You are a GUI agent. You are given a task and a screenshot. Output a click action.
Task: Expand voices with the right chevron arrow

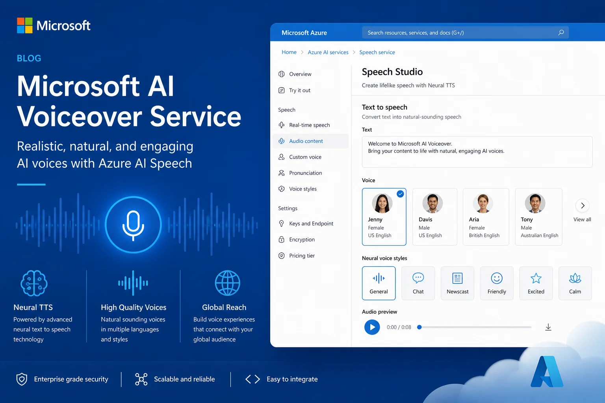(583, 205)
